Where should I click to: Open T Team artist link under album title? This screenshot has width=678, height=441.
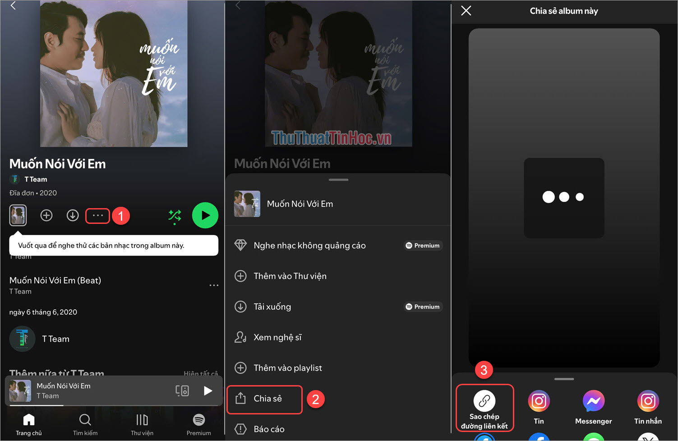[x=36, y=179]
